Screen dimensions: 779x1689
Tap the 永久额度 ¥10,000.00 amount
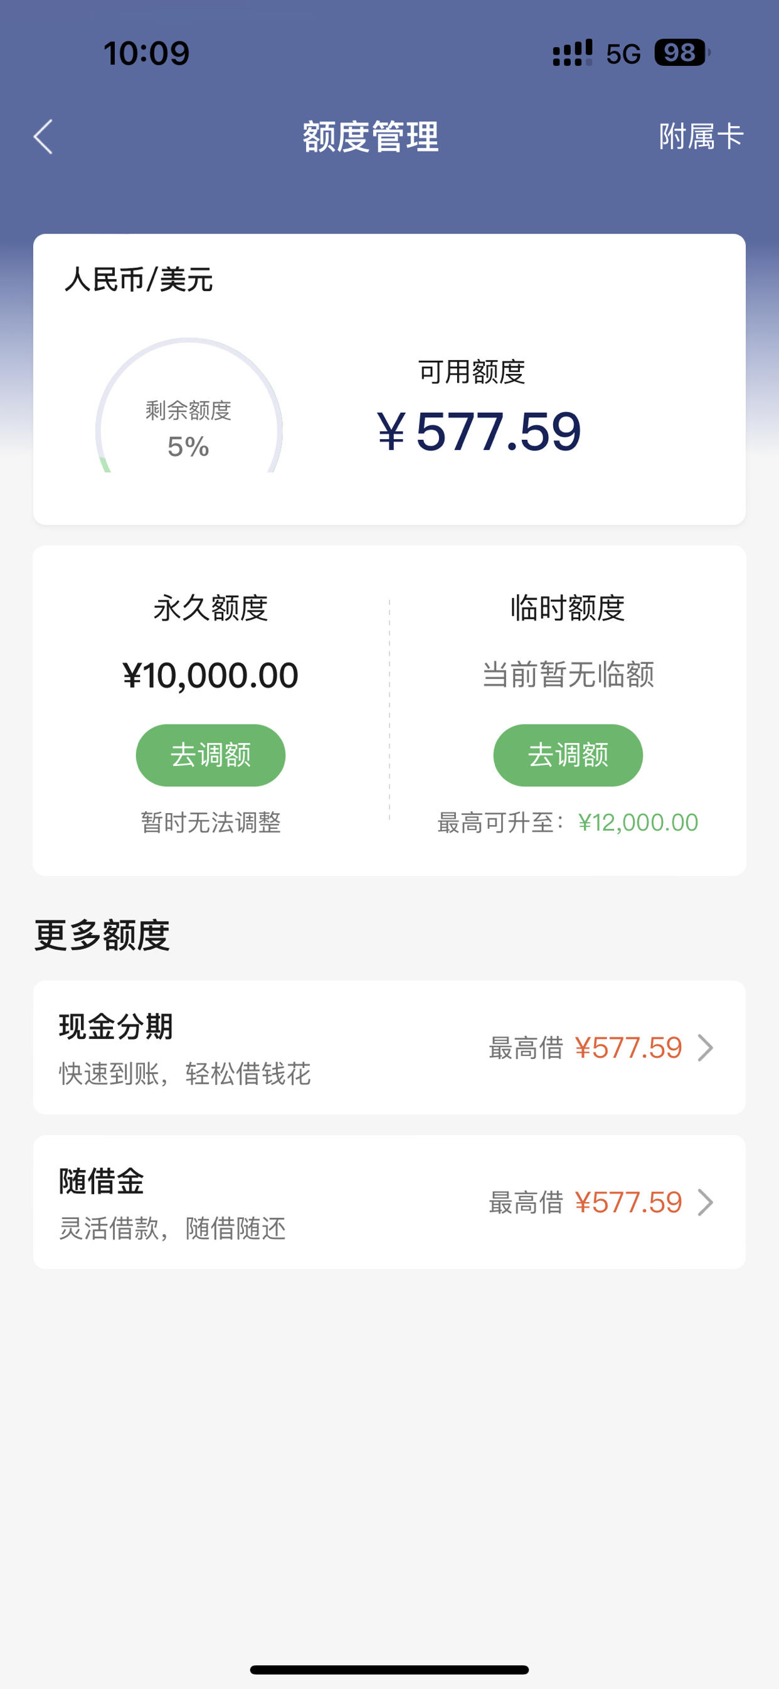tap(211, 675)
